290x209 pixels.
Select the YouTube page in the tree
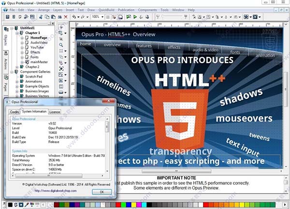(37, 47)
